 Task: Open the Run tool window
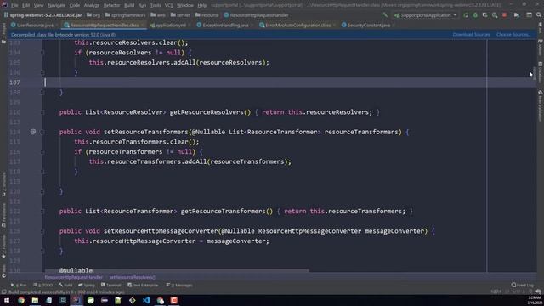[19, 286]
